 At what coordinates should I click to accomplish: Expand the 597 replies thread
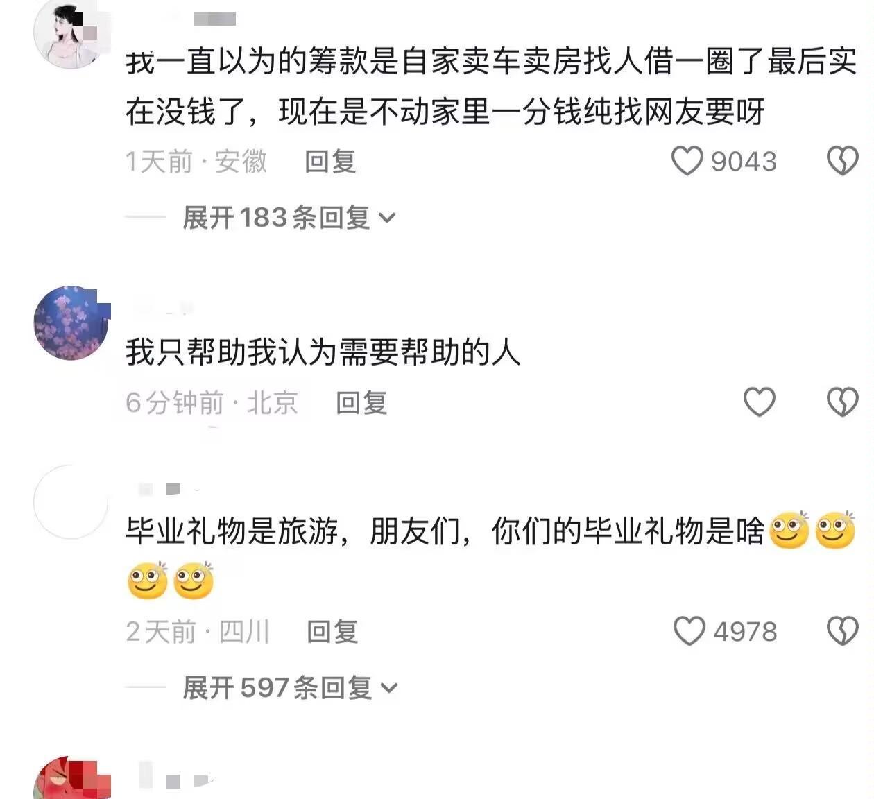point(291,688)
